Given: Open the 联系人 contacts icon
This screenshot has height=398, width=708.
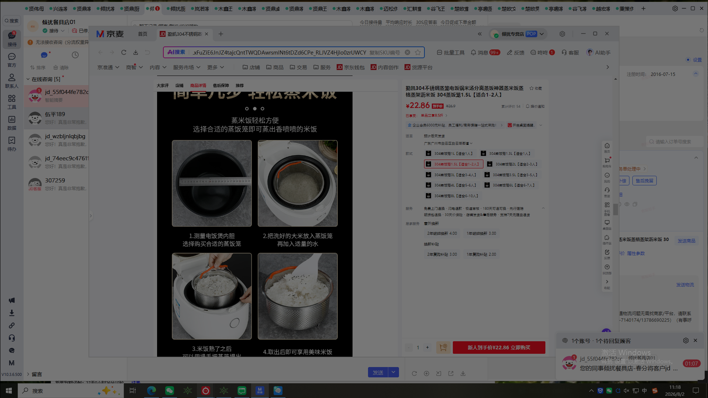Looking at the screenshot, I should [12, 81].
